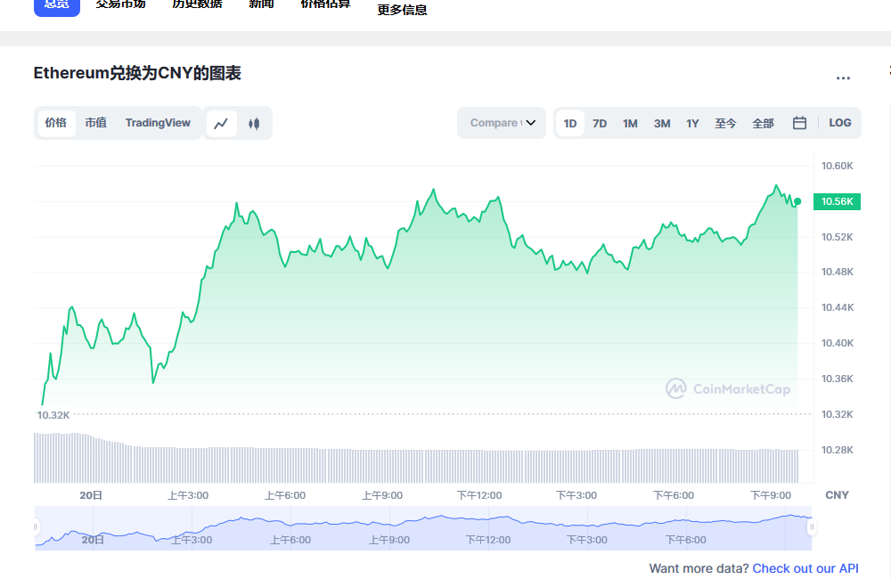The width and height of the screenshot is (891, 579).
Task: Grab the left handle of range slider
Action: [36, 526]
